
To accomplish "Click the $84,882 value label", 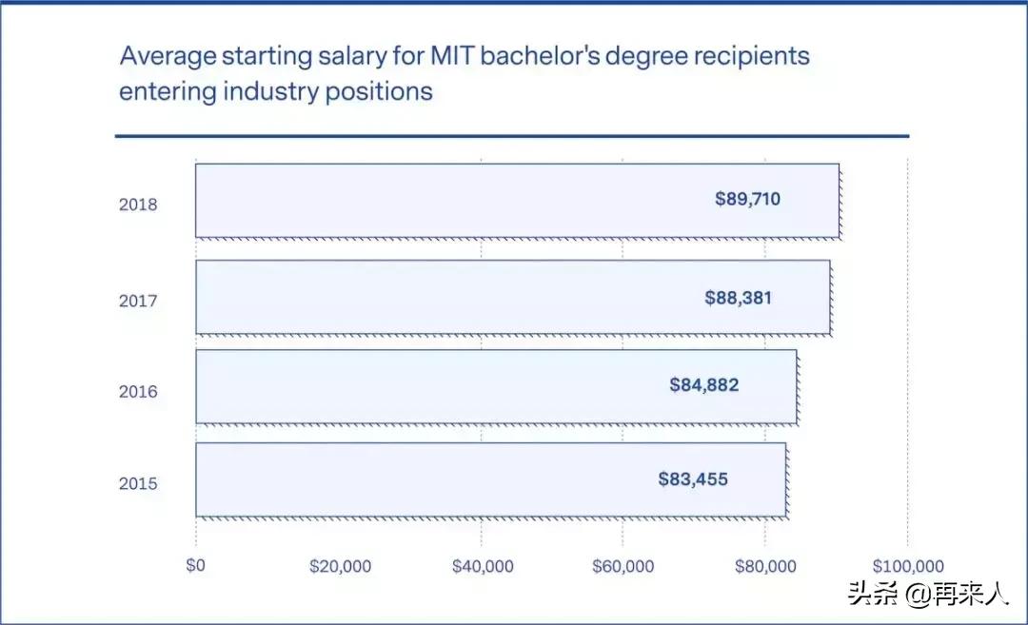I will pyautogui.click(x=703, y=385).
